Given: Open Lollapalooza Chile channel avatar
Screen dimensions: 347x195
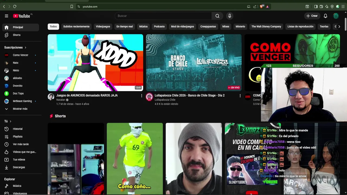Looking at the screenshot, I should coord(149,97).
